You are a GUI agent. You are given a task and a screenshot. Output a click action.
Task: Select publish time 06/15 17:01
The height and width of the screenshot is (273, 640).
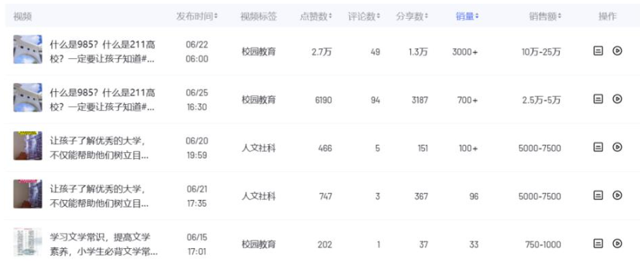coord(197,244)
